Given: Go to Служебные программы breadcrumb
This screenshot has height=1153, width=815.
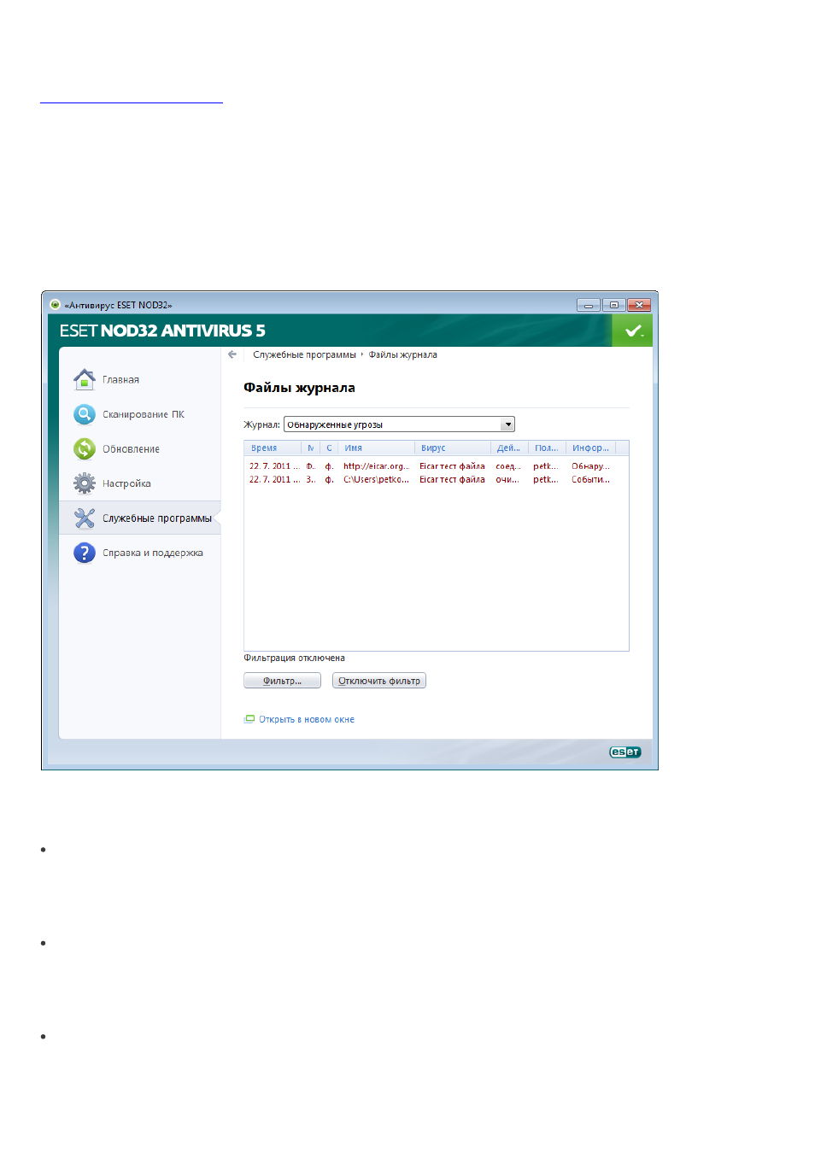Looking at the screenshot, I should (304, 354).
